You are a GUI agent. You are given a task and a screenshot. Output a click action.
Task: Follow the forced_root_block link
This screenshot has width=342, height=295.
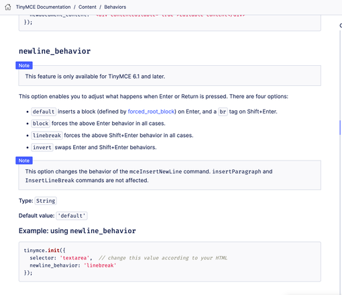pos(151,112)
